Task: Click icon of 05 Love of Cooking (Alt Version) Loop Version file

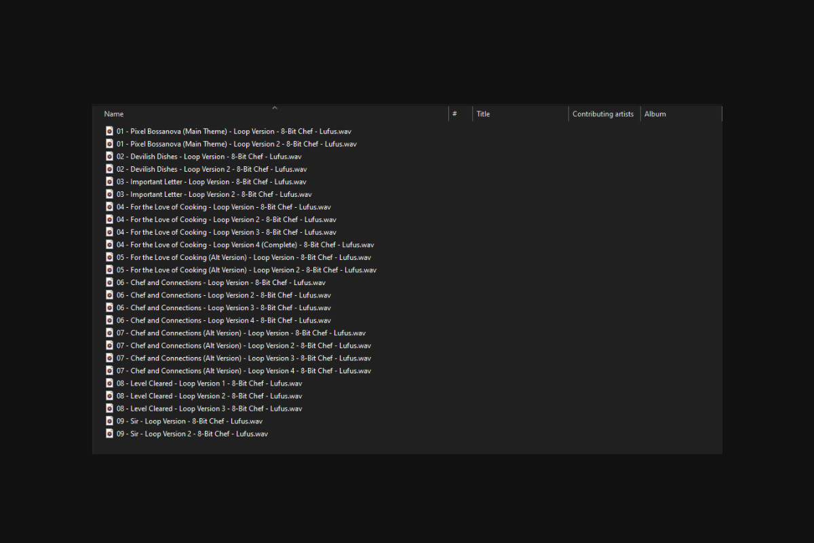Action: pos(109,257)
